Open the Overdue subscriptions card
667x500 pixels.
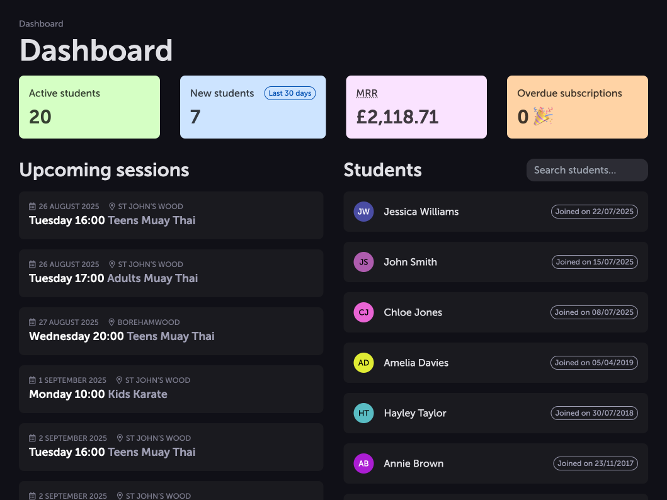tap(577, 107)
